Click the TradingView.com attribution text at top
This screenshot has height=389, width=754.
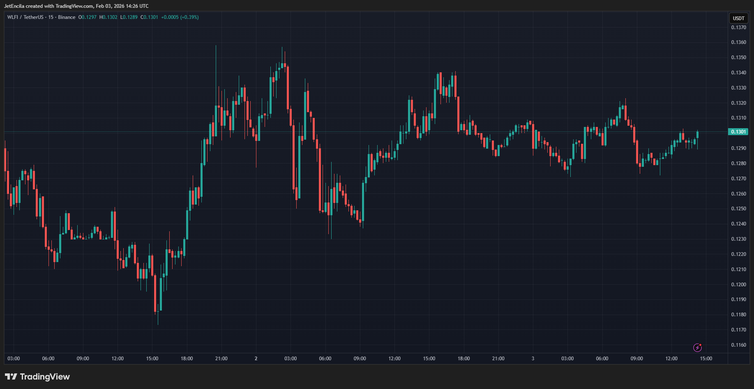pos(74,6)
